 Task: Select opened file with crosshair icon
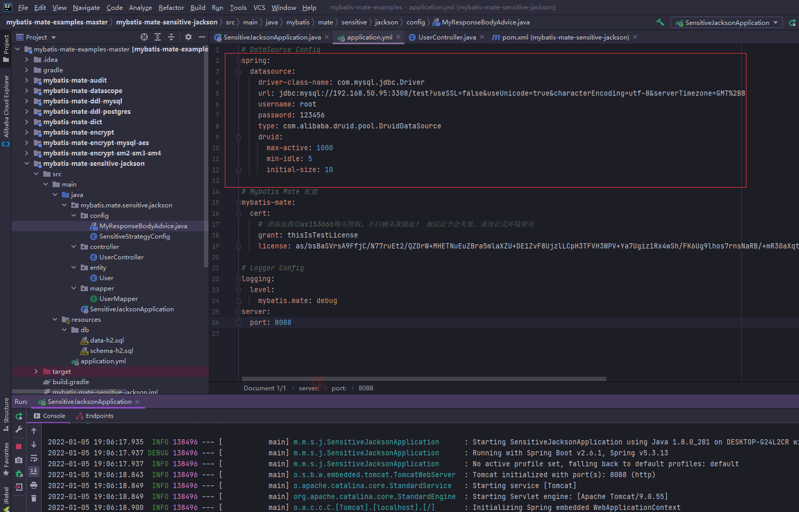coord(144,37)
